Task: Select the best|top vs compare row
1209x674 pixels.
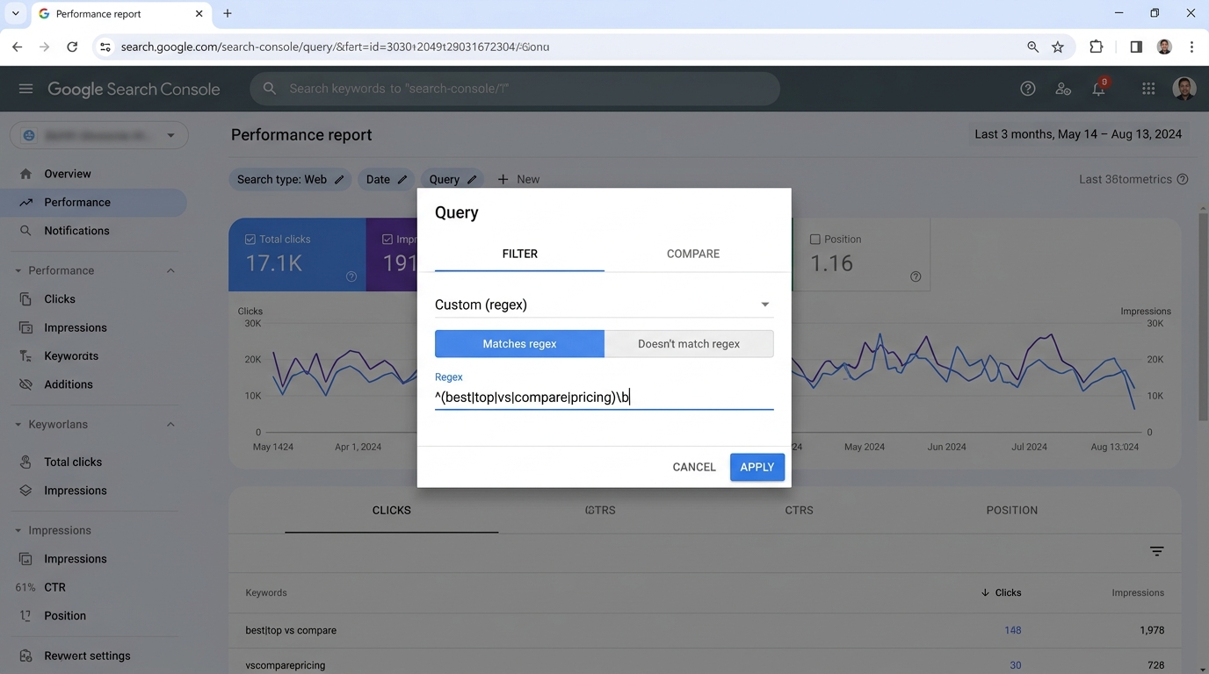Action: tap(705, 630)
